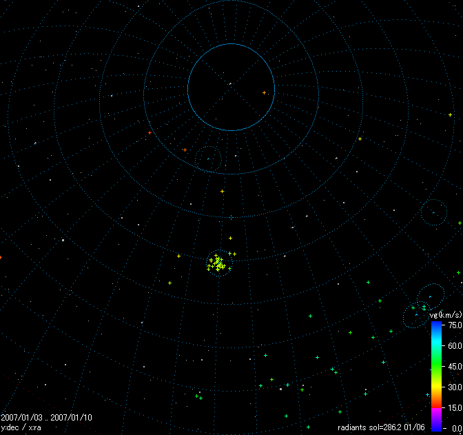The width and height of the screenshot is (463, 435).
Task: Click the rainbow velocity color scale bar
Action: tap(436, 376)
